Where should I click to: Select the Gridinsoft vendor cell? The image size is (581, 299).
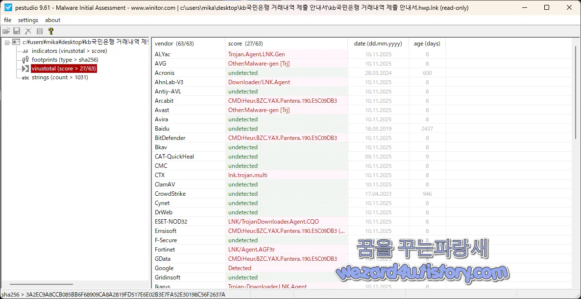(188, 277)
